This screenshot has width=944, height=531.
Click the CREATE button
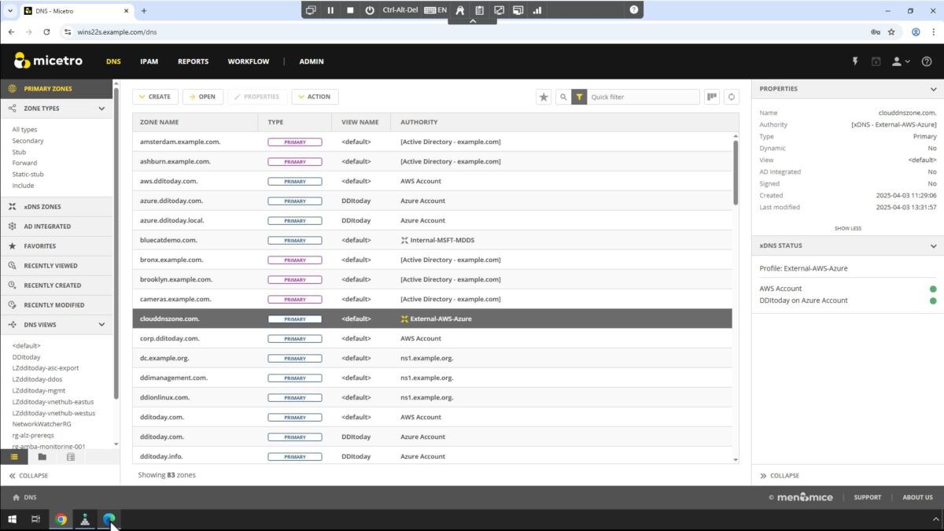[155, 96]
